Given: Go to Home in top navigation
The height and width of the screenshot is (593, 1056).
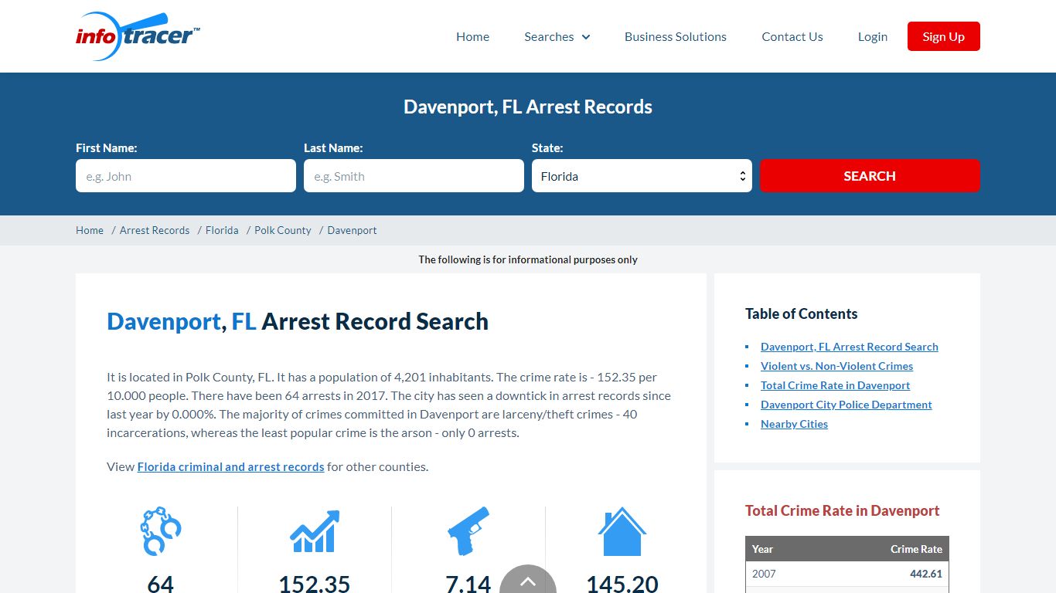Looking at the screenshot, I should point(472,36).
